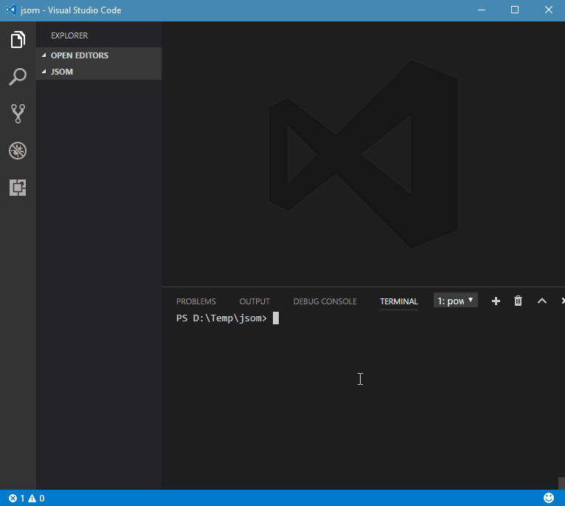Select the TERMINAL tab

[399, 301]
